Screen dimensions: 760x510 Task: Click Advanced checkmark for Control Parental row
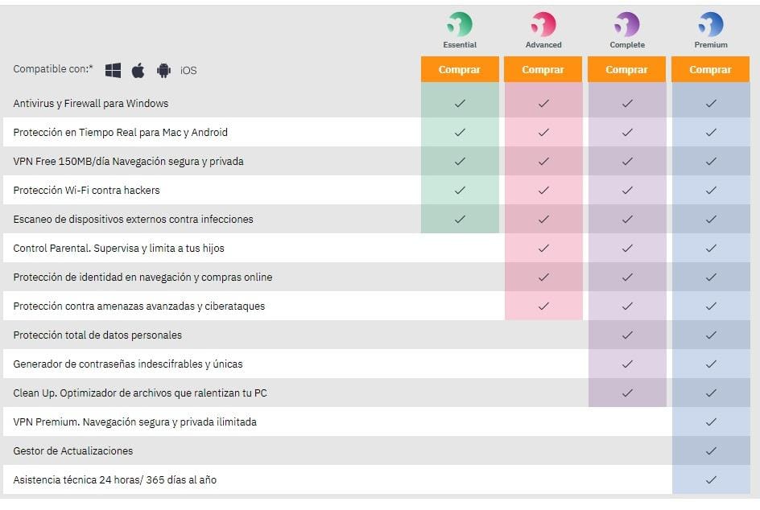pos(543,248)
